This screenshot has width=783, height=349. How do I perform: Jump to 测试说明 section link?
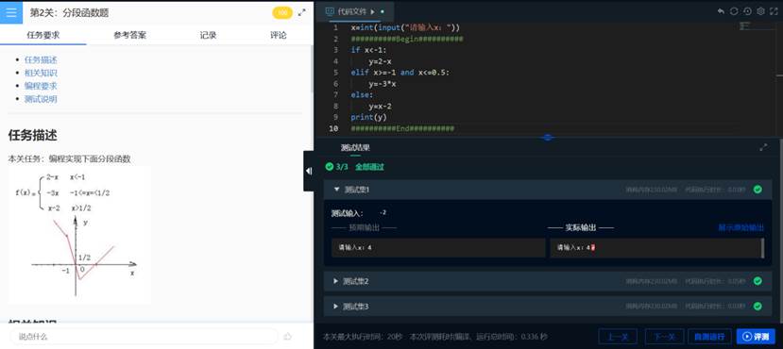point(41,99)
